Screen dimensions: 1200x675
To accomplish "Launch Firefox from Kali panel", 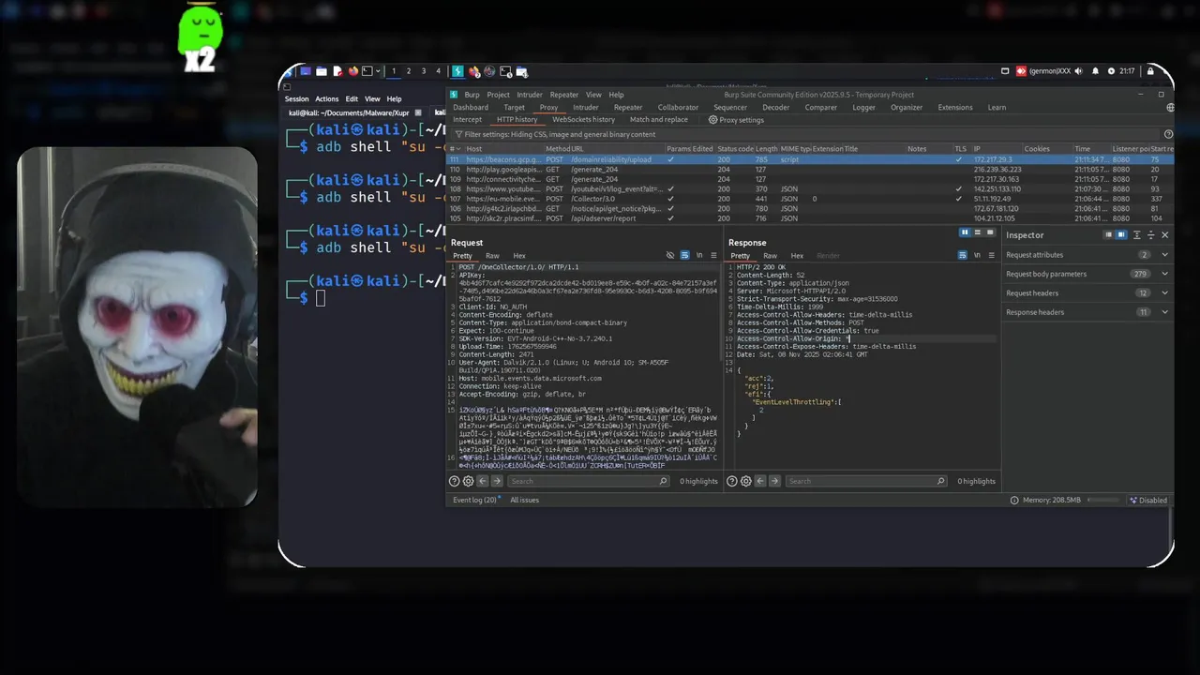I will point(352,71).
